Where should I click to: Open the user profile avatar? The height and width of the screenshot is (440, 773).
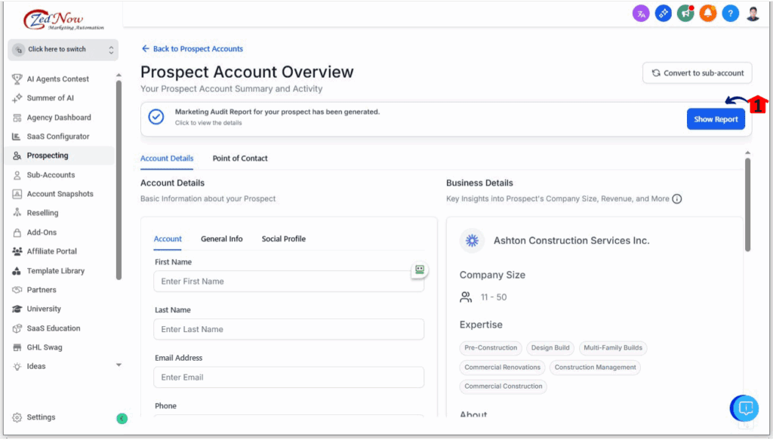click(x=753, y=14)
